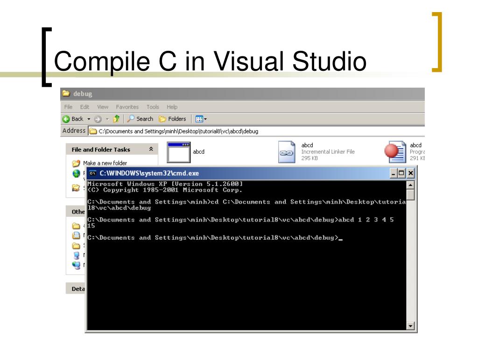The image size is (478, 358).
Task: Click the globe publish icon in tasks panel
Action: (x=76, y=173)
